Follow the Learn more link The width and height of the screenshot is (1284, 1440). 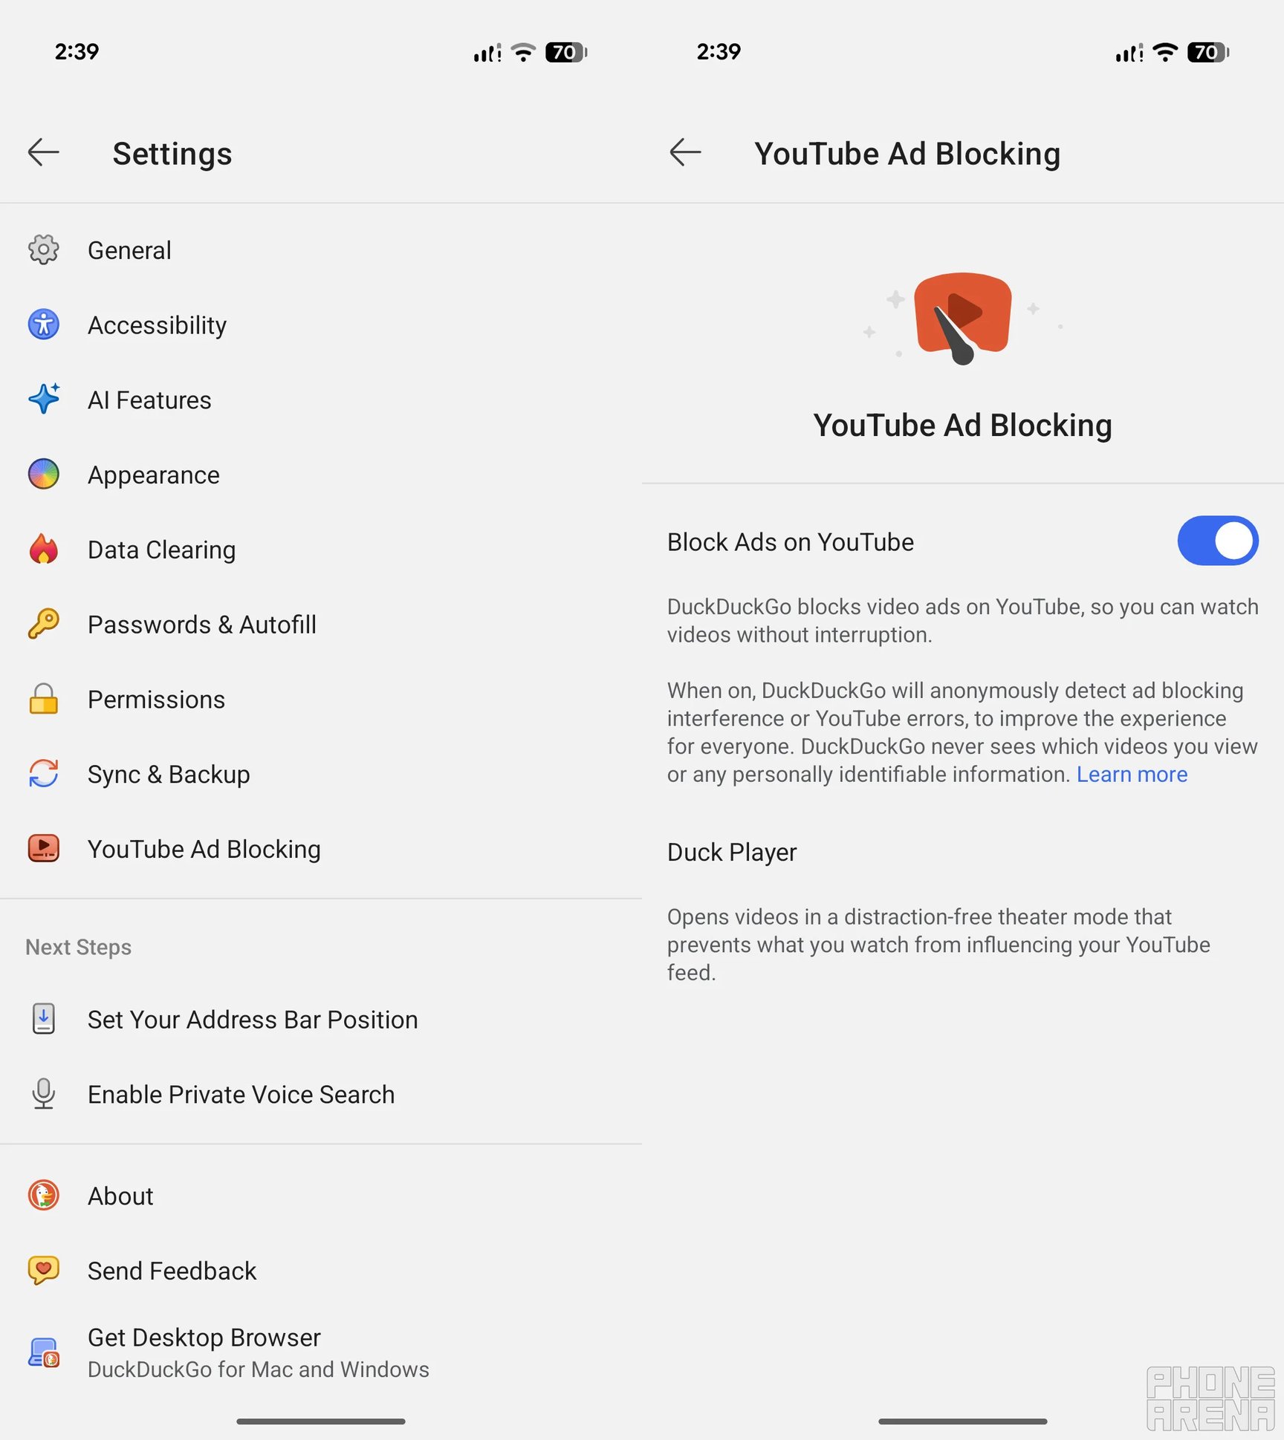click(1132, 774)
